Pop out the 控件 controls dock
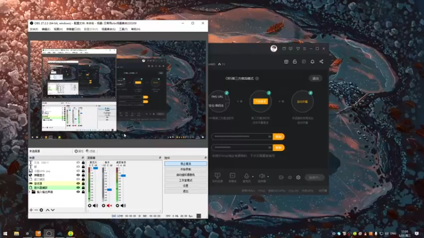This screenshot has height=238, width=424. [206, 158]
